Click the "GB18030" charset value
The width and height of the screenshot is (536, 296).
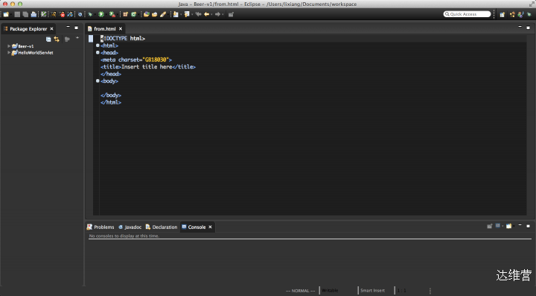click(x=156, y=60)
